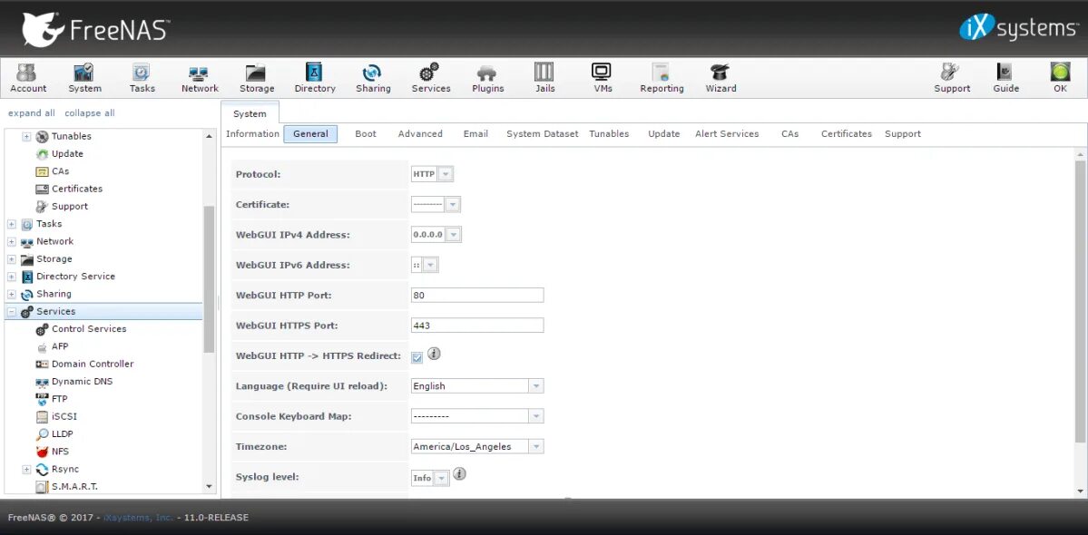
Task: Expand the Tasks tree node
Action: click(11, 224)
